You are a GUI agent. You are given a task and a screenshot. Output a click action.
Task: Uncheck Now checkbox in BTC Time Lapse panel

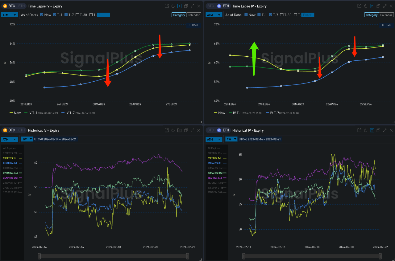click(42, 15)
